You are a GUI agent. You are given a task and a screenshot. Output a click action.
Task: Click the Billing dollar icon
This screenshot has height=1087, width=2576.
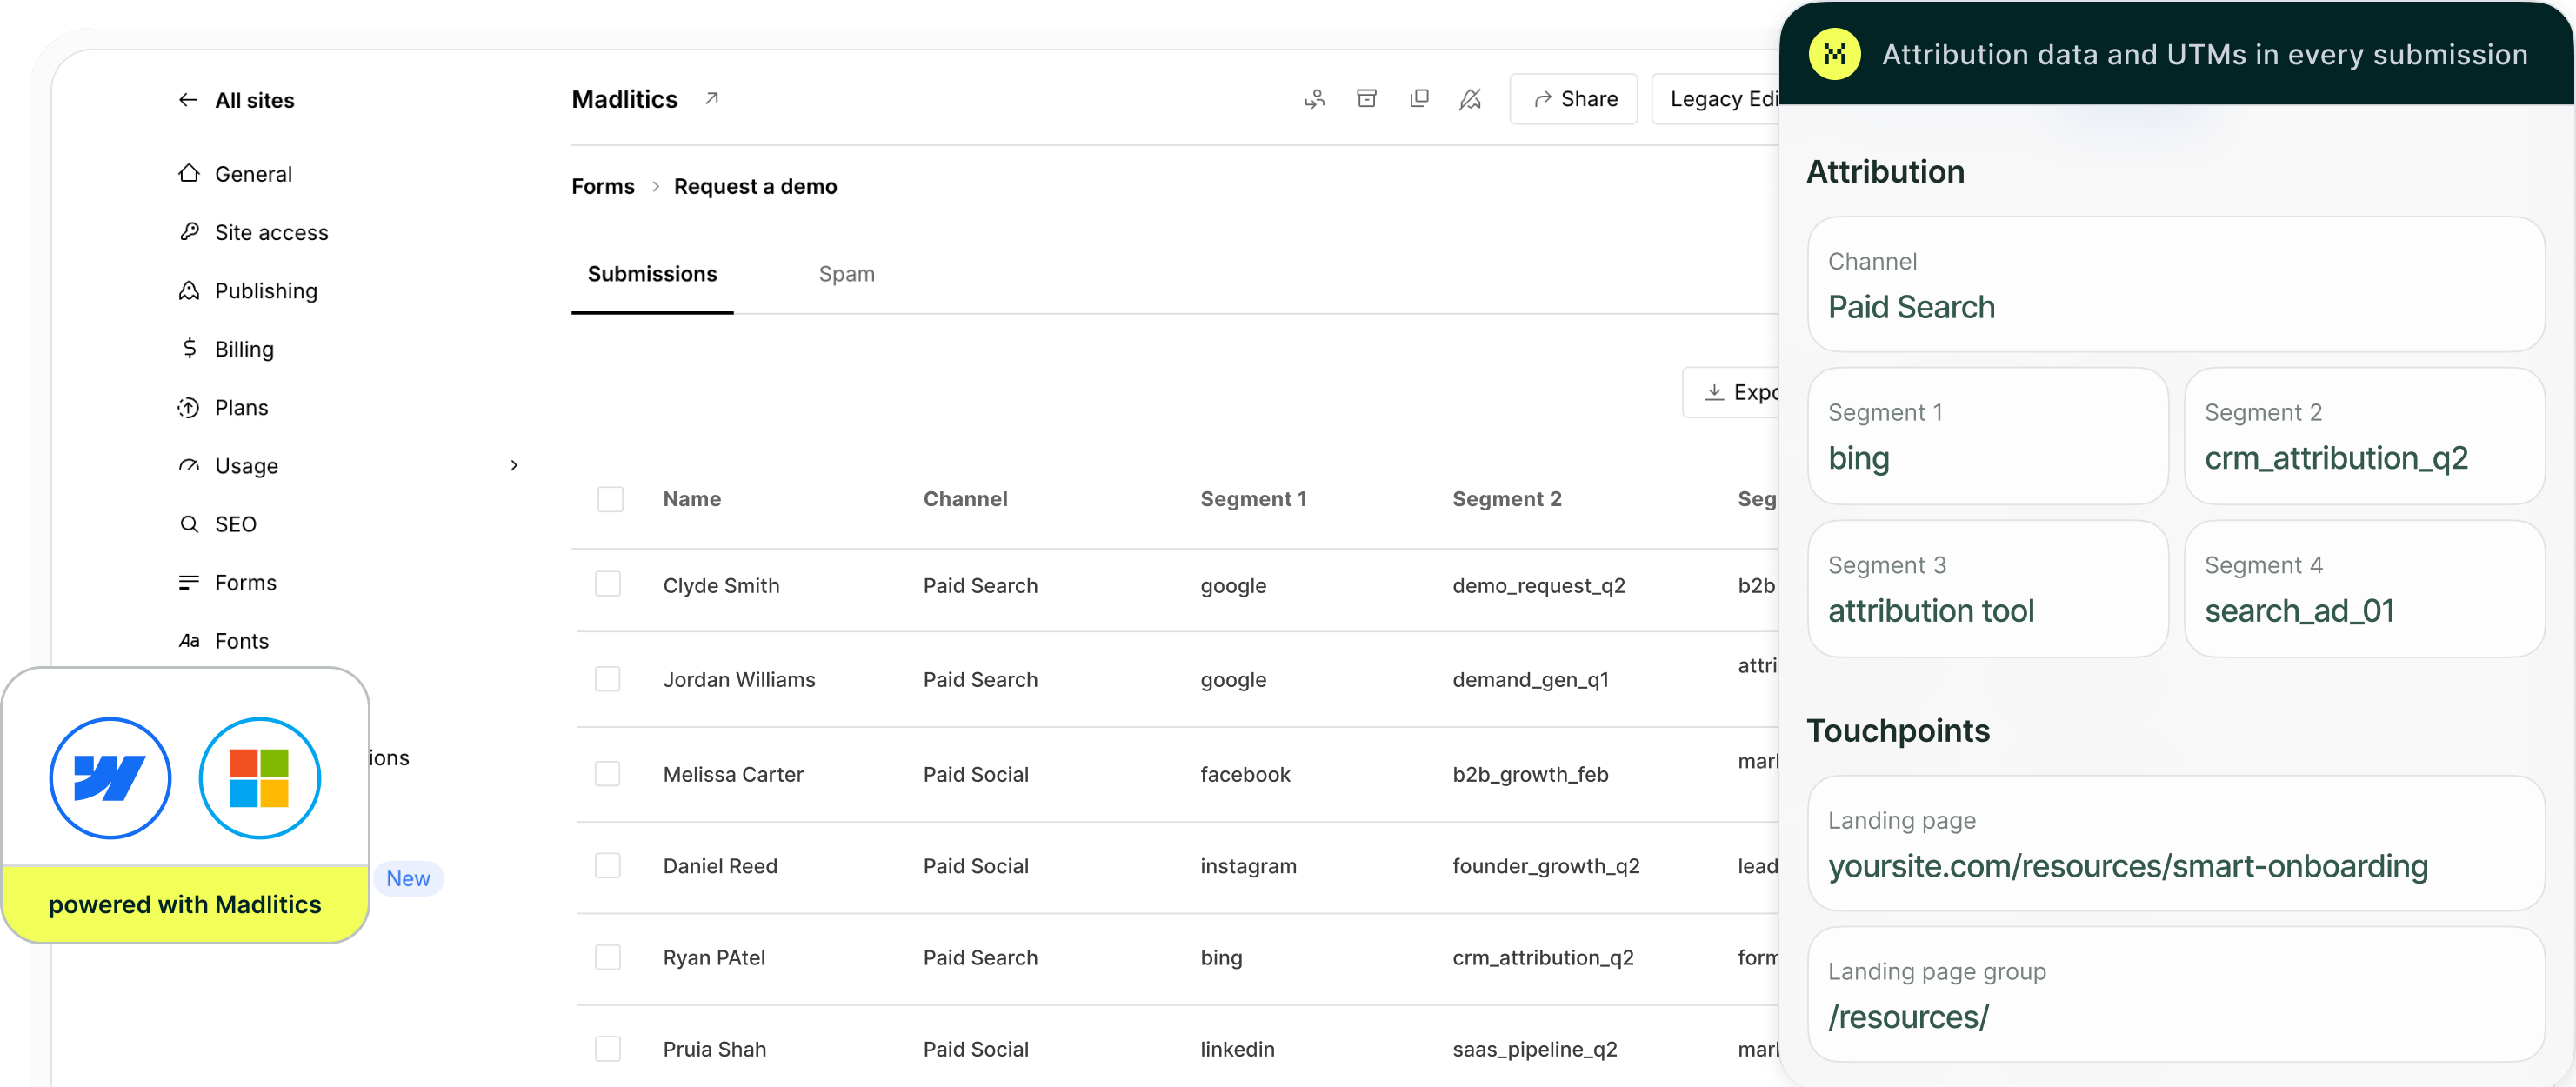click(189, 349)
